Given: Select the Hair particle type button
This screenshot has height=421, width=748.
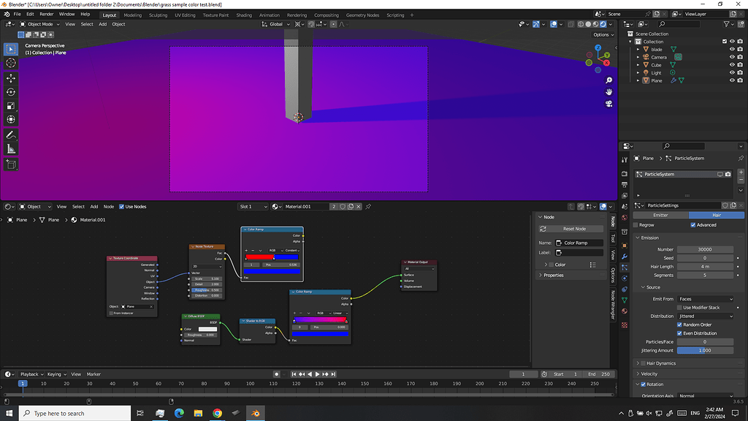Looking at the screenshot, I should pos(716,216).
